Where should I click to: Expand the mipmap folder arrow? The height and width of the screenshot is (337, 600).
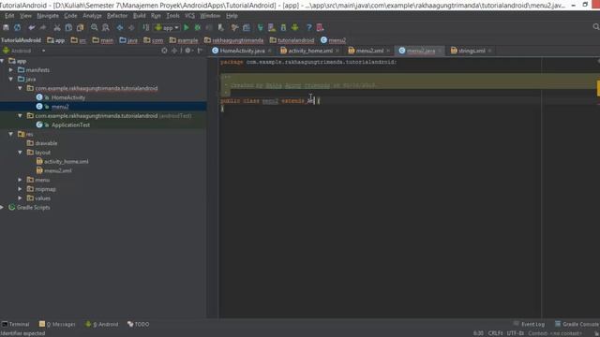point(21,189)
